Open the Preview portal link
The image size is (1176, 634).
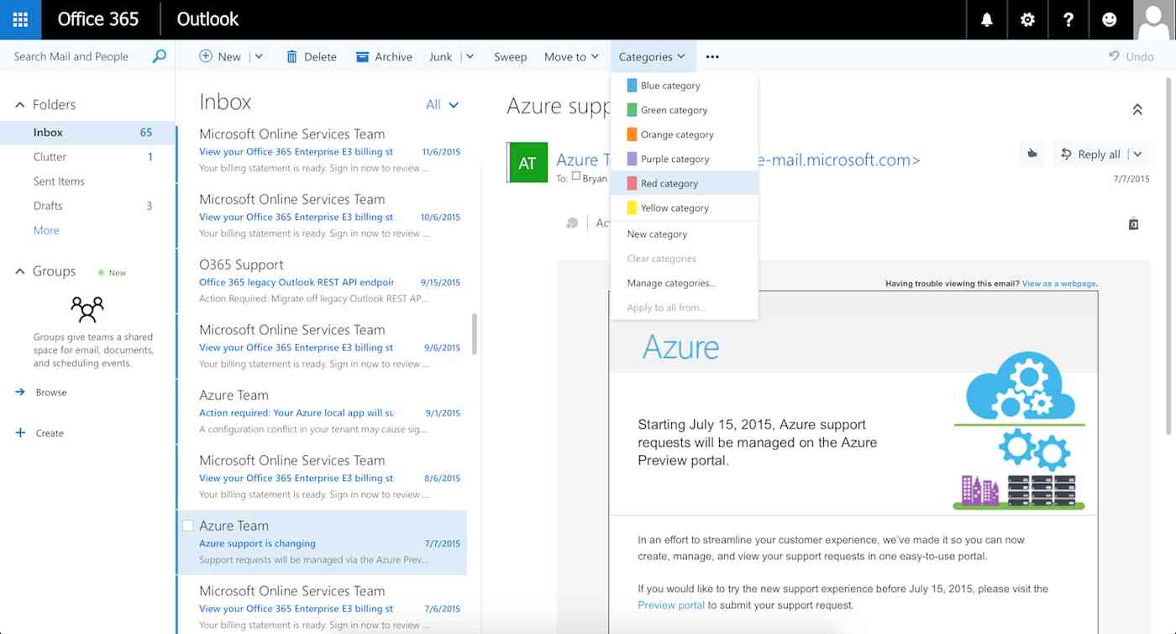click(x=671, y=605)
